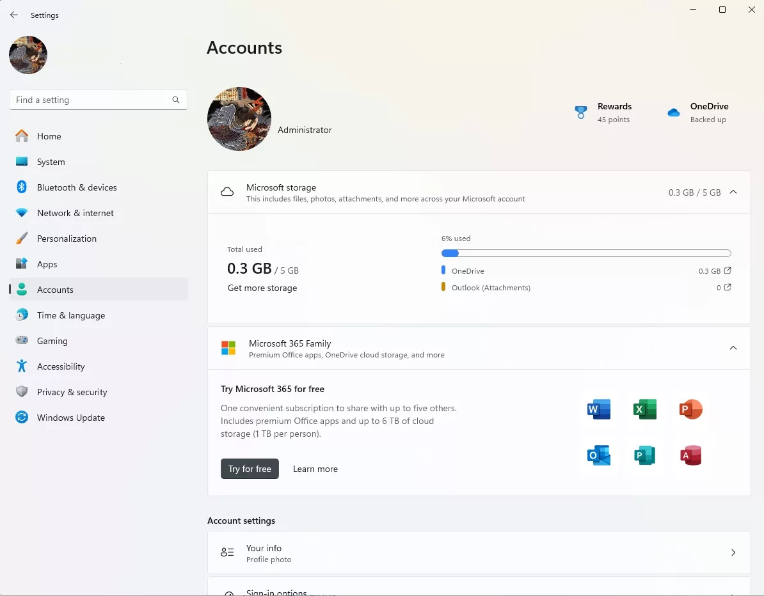This screenshot has height=596, width=764.
Task: Click the Administrator account name
Action: click(x=305, y=130)
